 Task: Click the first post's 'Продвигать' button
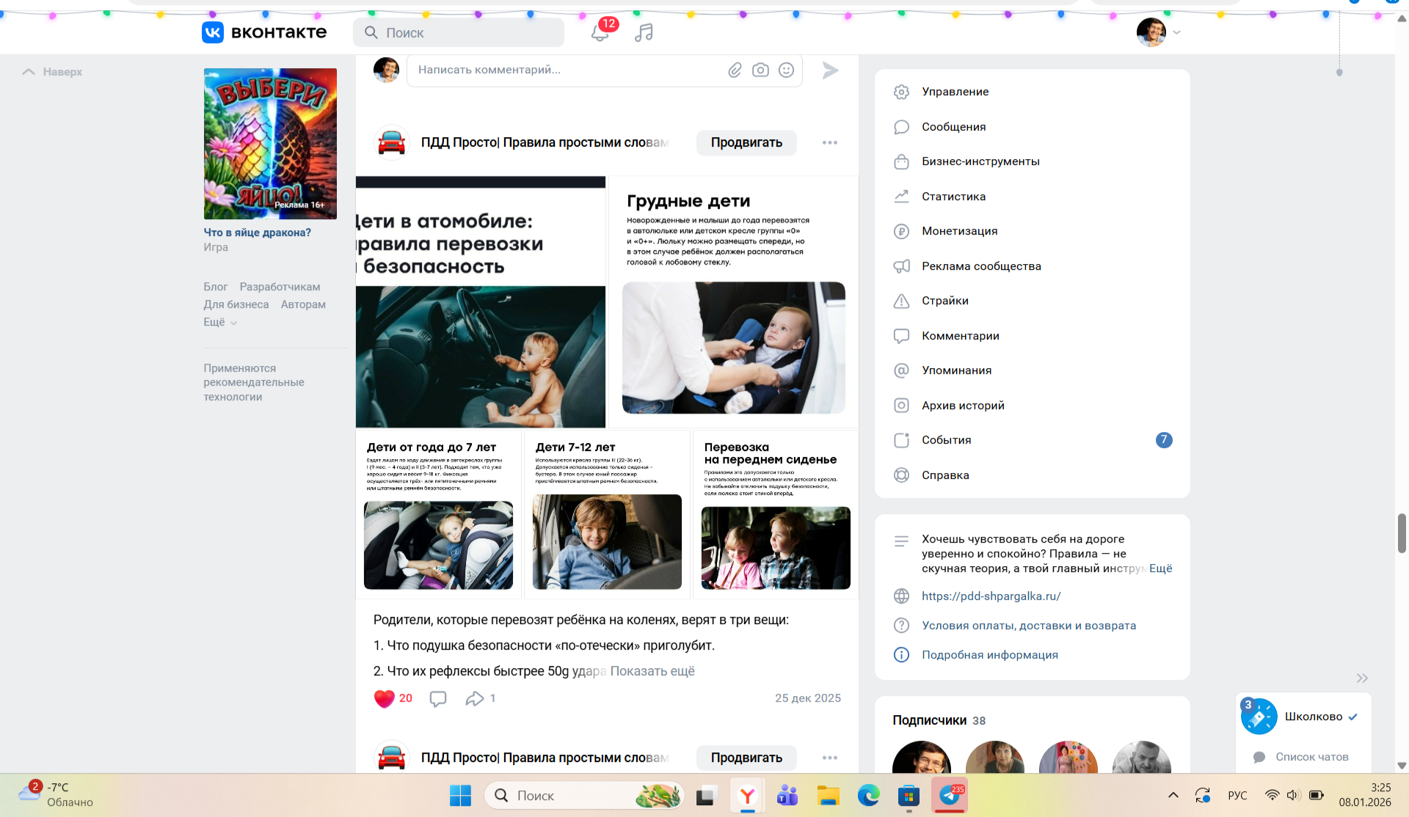[746, 143]
